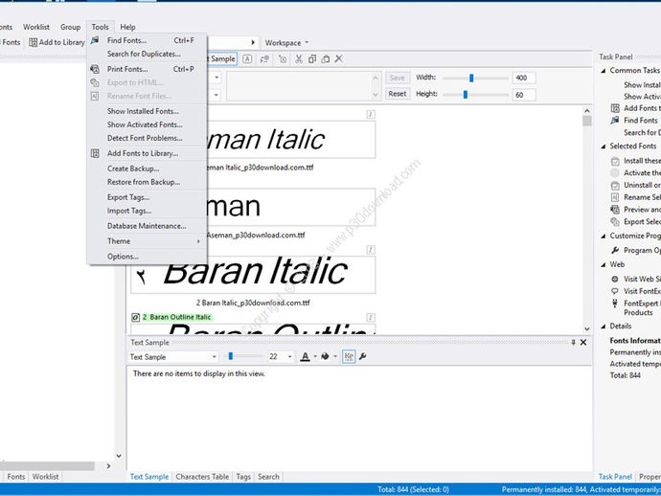Collapse the Web section
Viewport: 661px width, 496px height.
pos(604,264)
